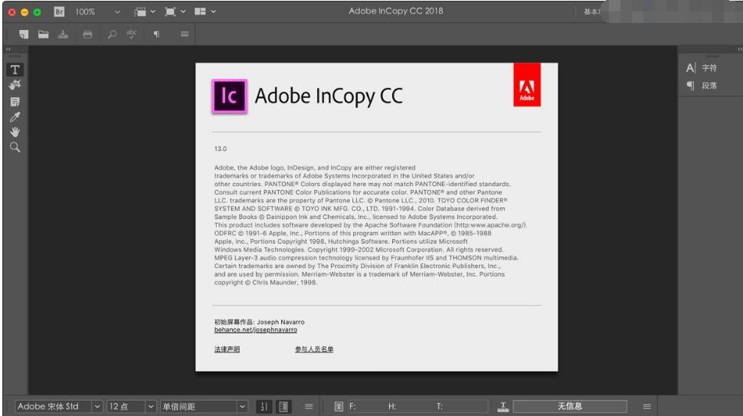Click the 无信息 copyfit progress bar

pos(570,406)
